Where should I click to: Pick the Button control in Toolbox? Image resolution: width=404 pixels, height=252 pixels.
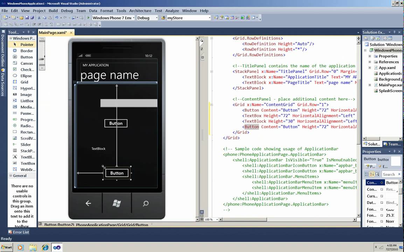click(22, 57)
